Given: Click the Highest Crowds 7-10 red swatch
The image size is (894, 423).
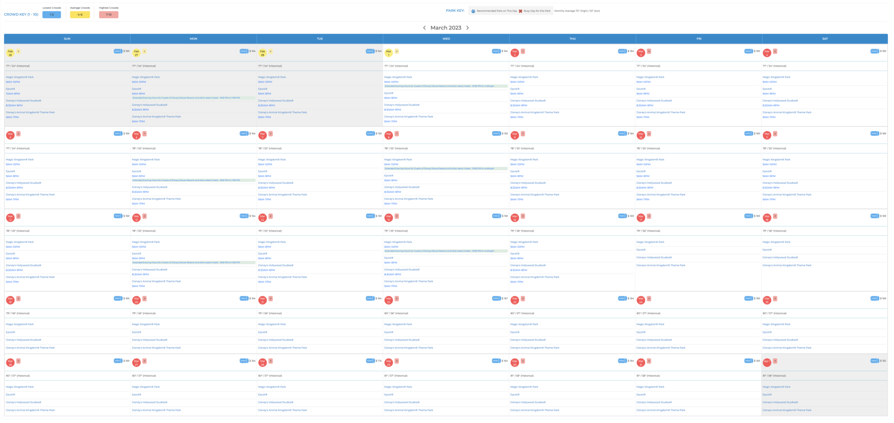Looking at the screenshot, I should click(x=109, y=15).
